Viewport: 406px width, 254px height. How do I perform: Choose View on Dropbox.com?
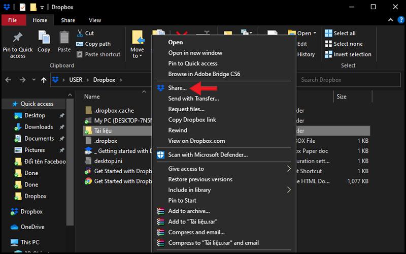click(196, 141)
